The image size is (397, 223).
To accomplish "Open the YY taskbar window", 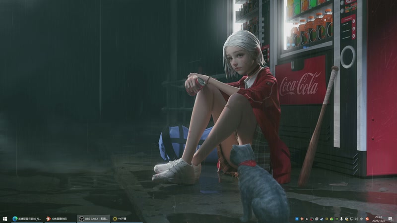I will (127, 219).
